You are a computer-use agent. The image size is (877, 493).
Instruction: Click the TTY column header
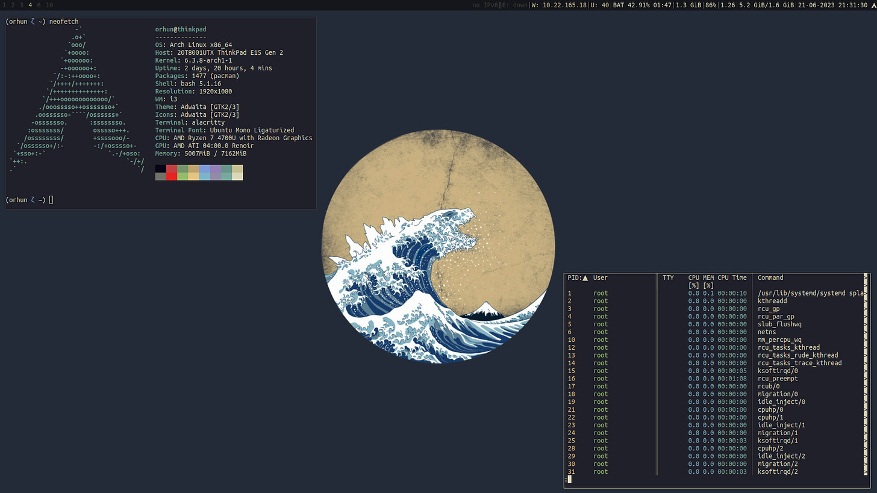(x=668, y=278)
